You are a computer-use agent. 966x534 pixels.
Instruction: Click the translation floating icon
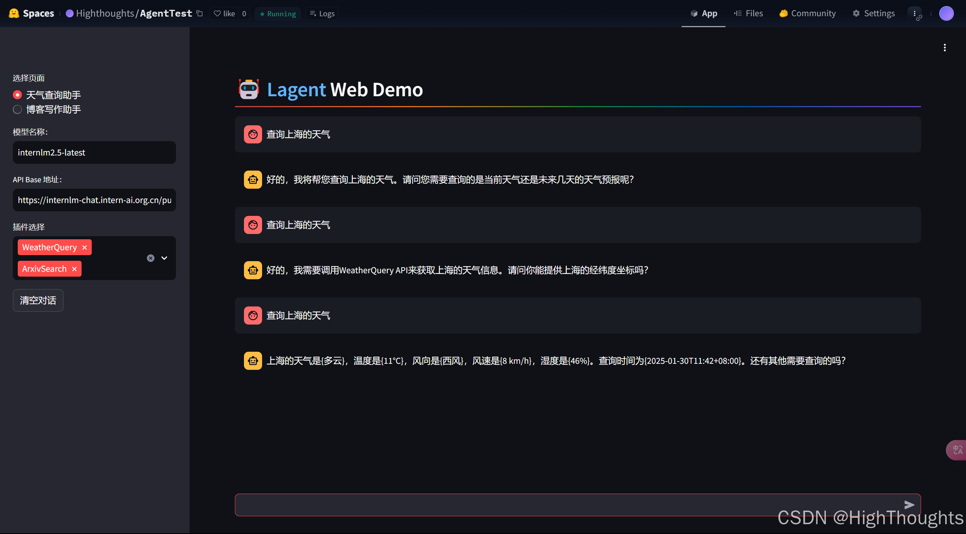(x=957, y=450)
